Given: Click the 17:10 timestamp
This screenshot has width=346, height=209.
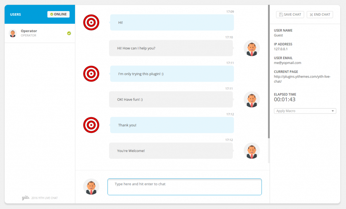Looking at the screenshot, I should (x=229, y=37).
